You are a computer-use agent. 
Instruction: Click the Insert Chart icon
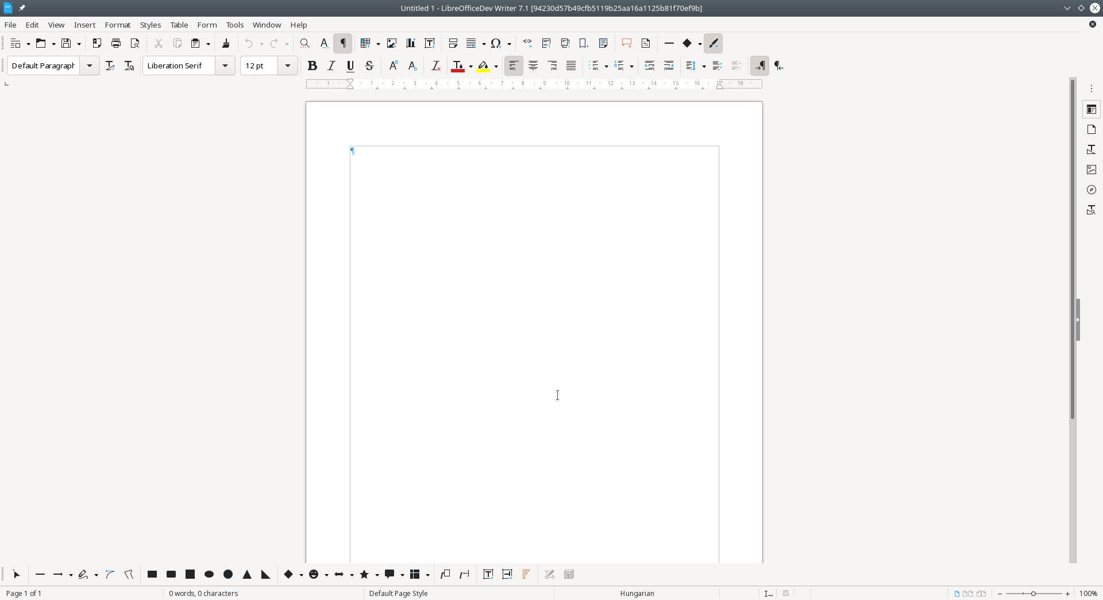(411, 43)
